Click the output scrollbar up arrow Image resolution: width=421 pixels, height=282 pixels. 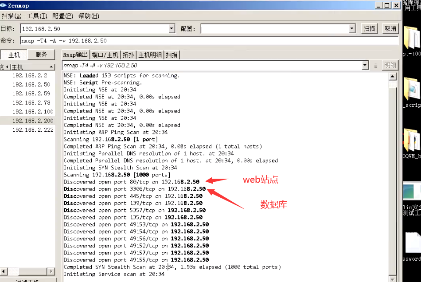(392, 77)
